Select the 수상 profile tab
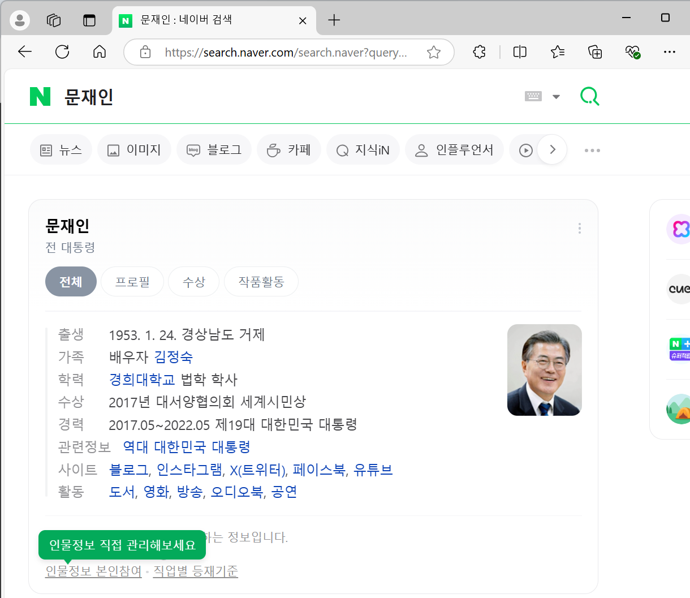Image resolution: width=690 pixels, height=598 pixels. [x=194, y=282]
